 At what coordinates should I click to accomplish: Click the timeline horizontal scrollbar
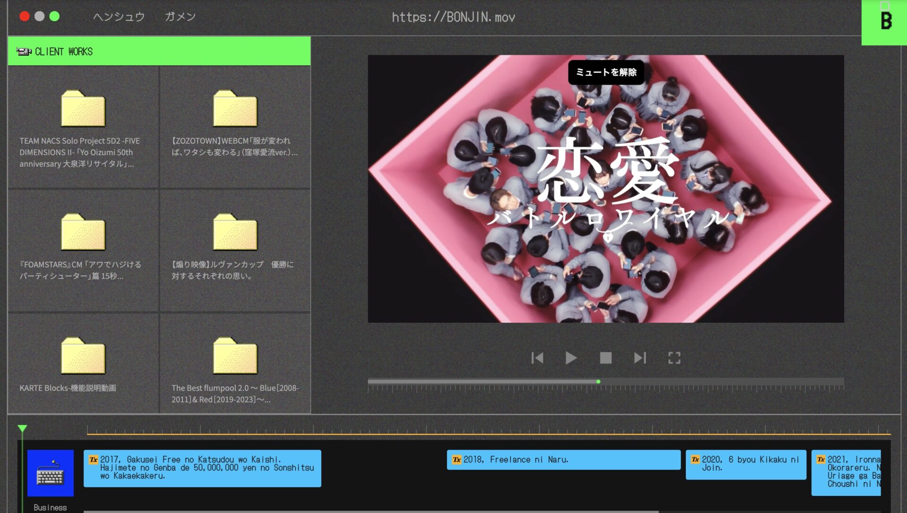(x=371, y=512)
